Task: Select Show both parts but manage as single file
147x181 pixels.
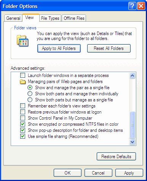Action: coord(30,100)
